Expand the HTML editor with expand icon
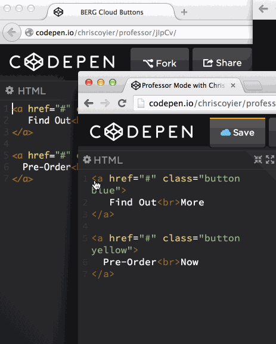276x344 pixels. pos(270,159)
